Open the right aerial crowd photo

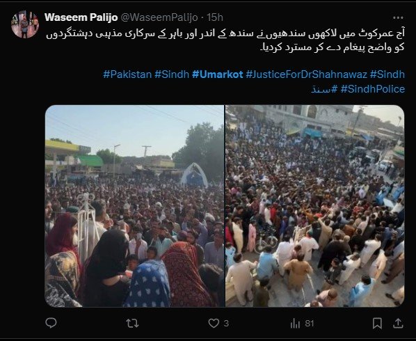(x=315, y=206)
